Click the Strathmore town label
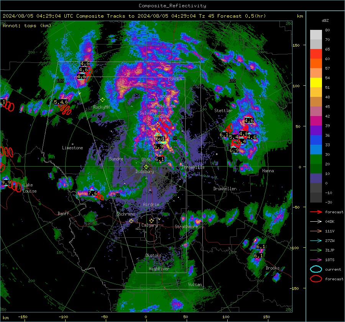This screenshot has width=345, height=322. (186, 227)
